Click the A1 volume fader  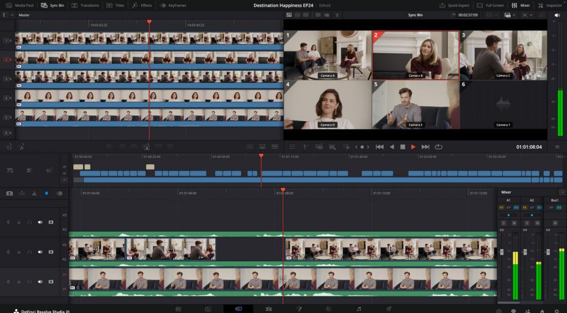(x=502, y=252)
